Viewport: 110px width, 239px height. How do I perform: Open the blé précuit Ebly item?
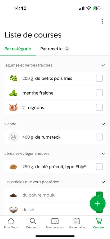tap(55, 167)
